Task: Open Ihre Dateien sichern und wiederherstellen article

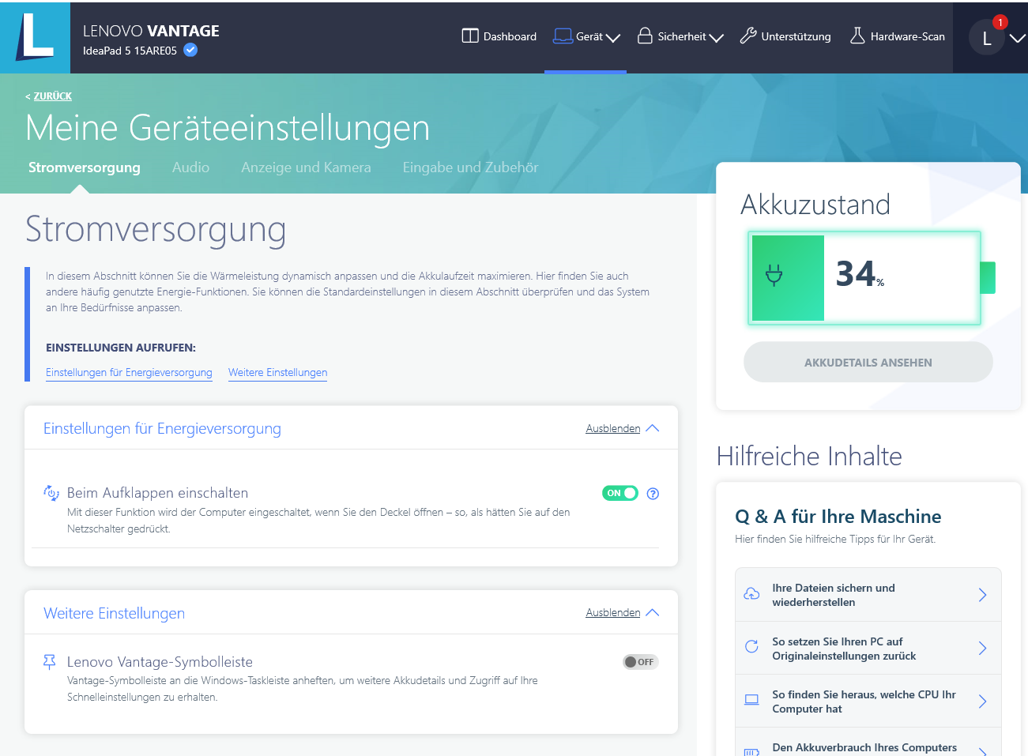Action: (868, 595)
